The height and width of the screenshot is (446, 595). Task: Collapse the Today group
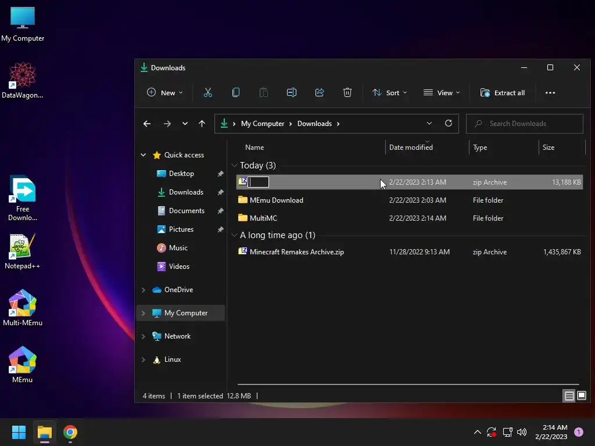click(x=234, y=166)
